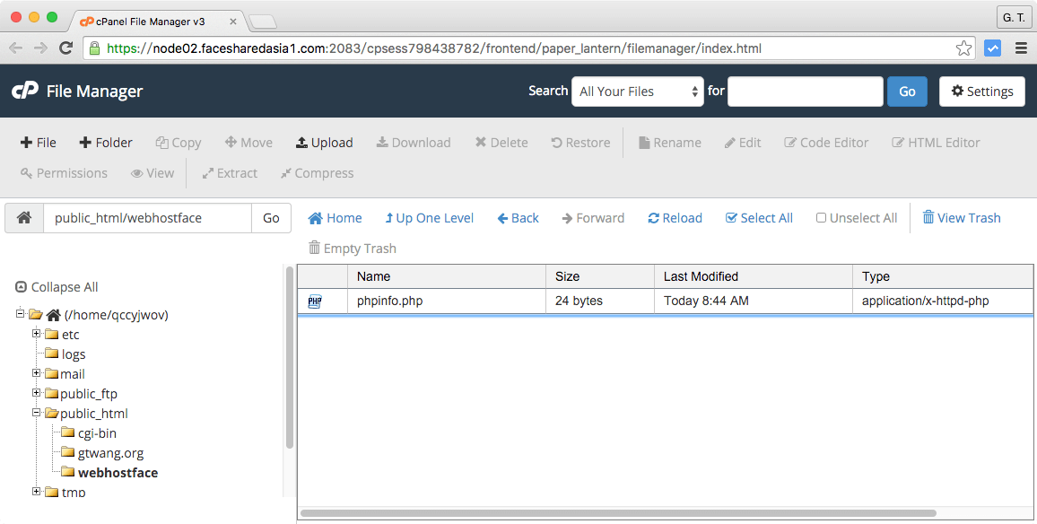This screenshot has height=524, width=1037.
Task: Click the search text input field
Action: point(805,92)
